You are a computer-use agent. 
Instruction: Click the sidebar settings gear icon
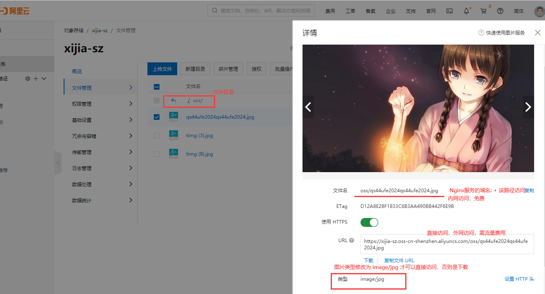(x=28, y=78)
